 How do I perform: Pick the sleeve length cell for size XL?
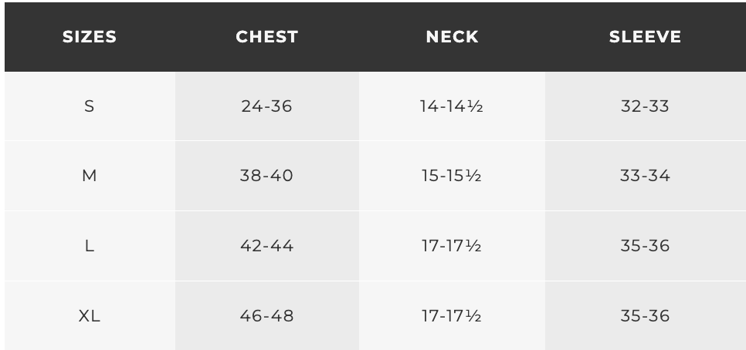[645, 316]
